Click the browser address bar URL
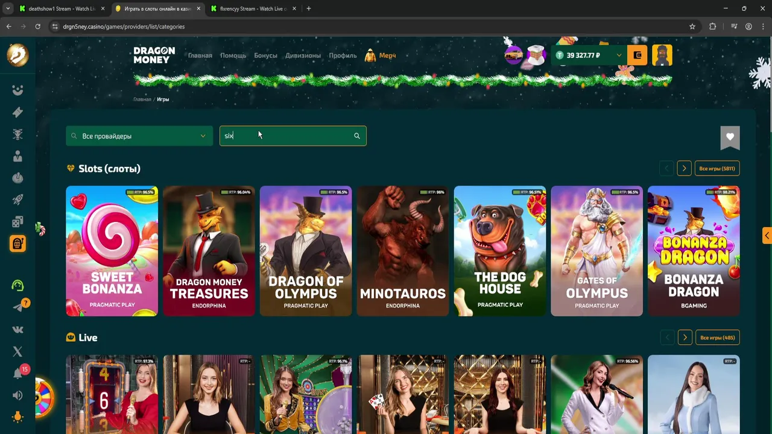This screenshot has height=434, width=772. coord(124,27)
